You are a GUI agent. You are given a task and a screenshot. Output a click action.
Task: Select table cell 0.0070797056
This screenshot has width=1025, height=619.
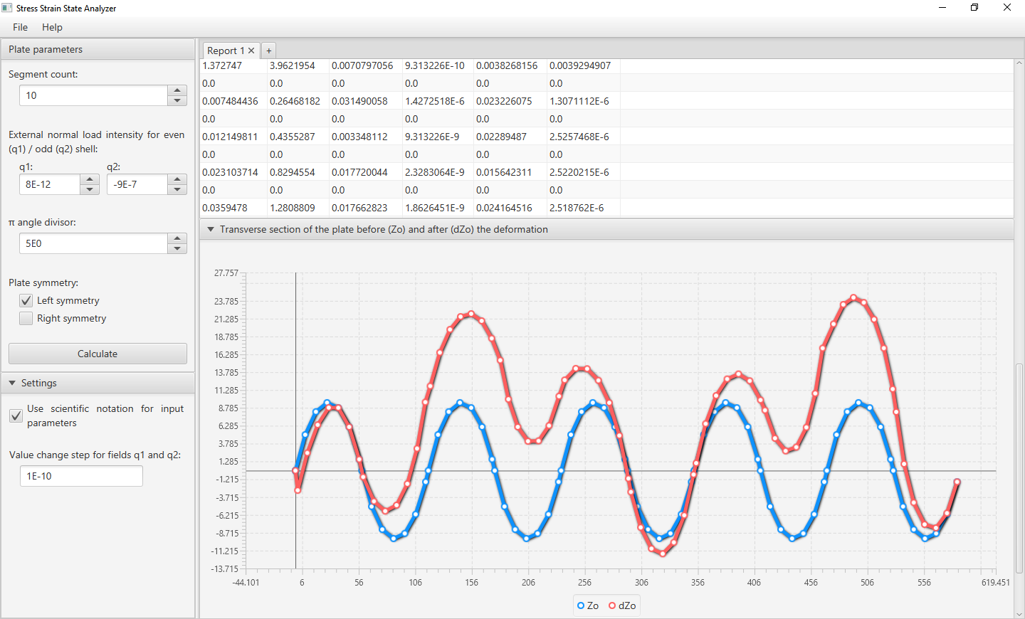(365, 65)
